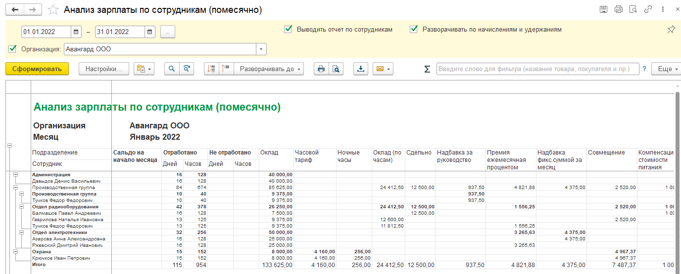Click the sum sigma icon

[x=427, y=69]
